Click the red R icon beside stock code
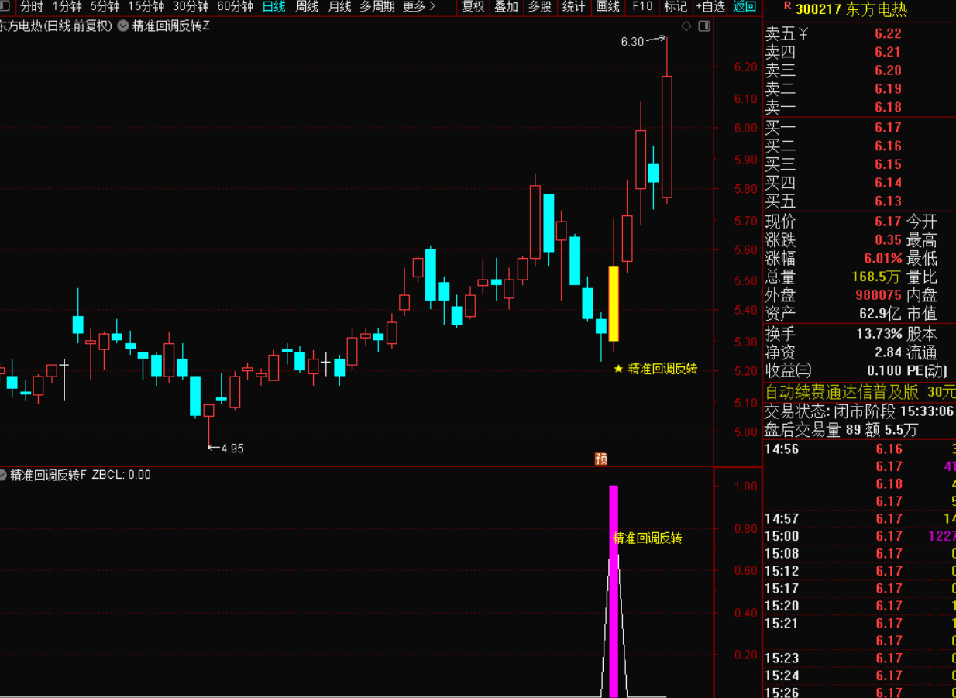956x698 pixels. coord(787,7)
